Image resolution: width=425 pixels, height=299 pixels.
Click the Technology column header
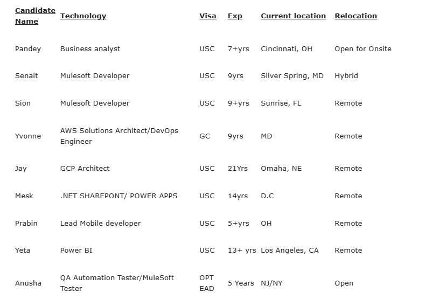83,16
